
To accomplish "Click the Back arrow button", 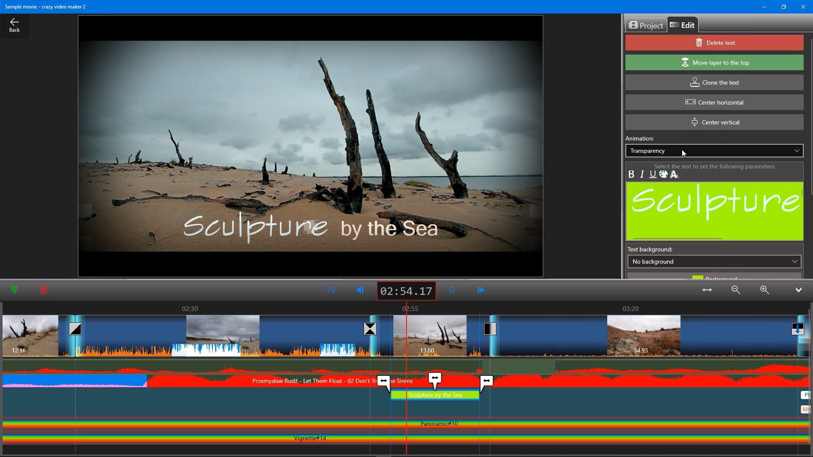I will point(14,25).
